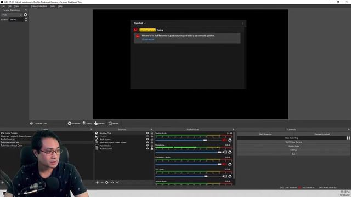Click Start Virtual Camera button
This screenshot has width=351, height=197.
(293, 142)
